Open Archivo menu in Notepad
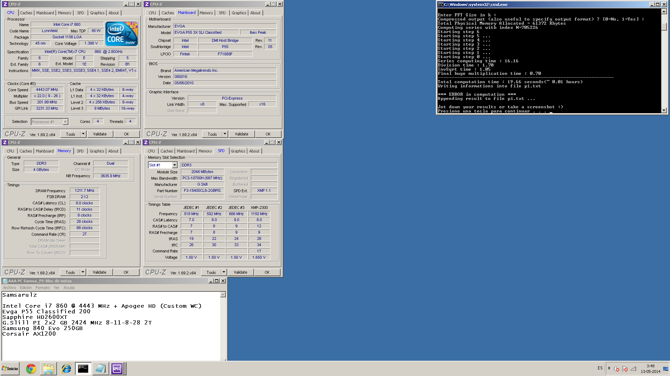 pyautogui.click(x=9, y=288)
